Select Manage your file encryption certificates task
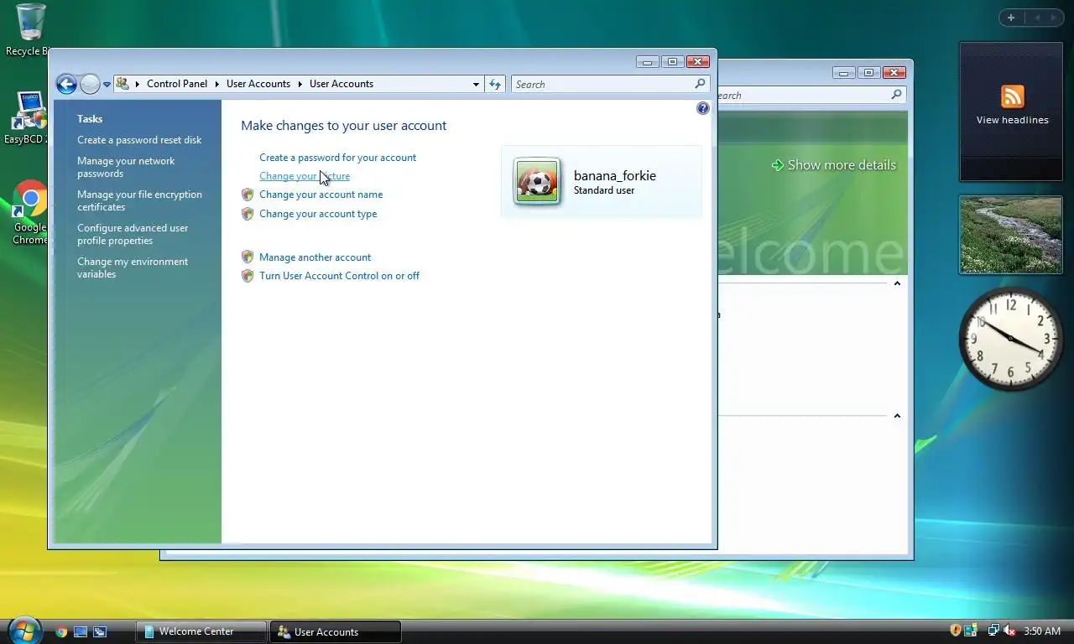The width and height of the screenshot is (1074, 644). coord(139,200)
